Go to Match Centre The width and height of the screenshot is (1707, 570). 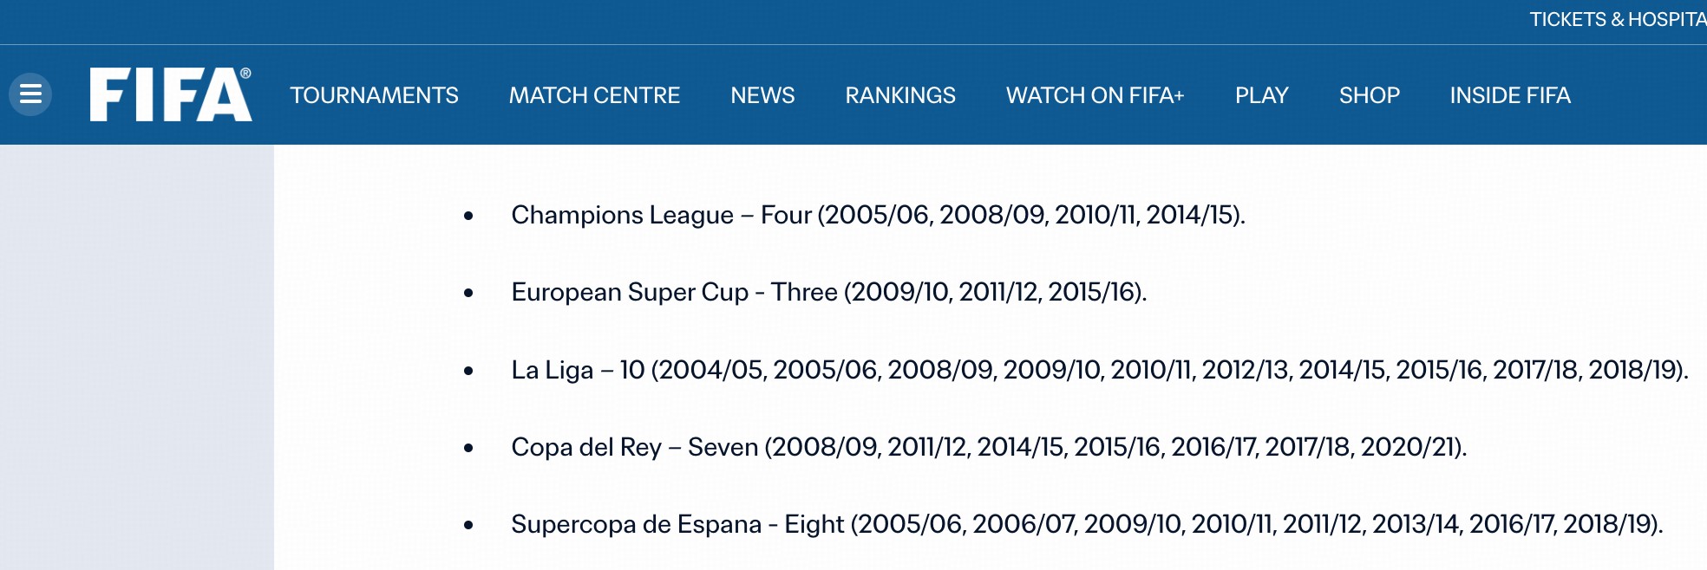[594, 95]
